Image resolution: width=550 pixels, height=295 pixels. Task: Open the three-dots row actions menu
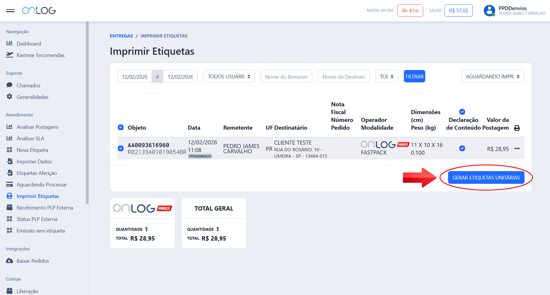tap(517, 149)
